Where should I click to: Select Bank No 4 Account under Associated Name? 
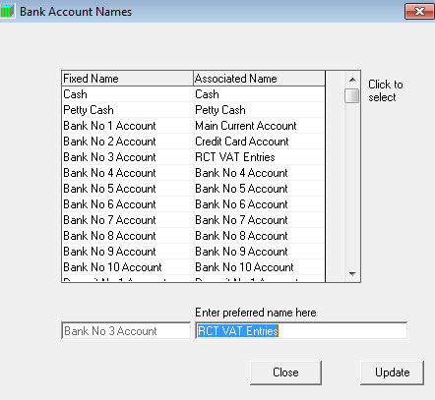259,173
